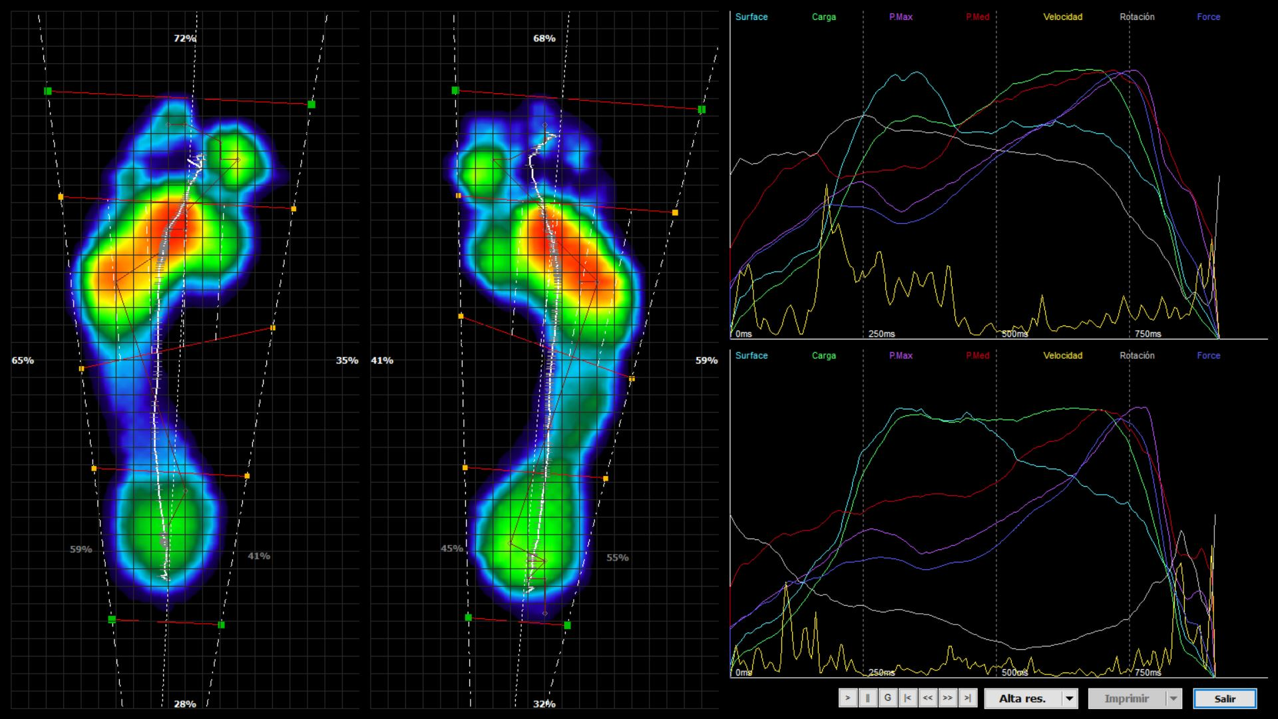
Task: Click the Salir button to exit
Action: click(1225, 698)
